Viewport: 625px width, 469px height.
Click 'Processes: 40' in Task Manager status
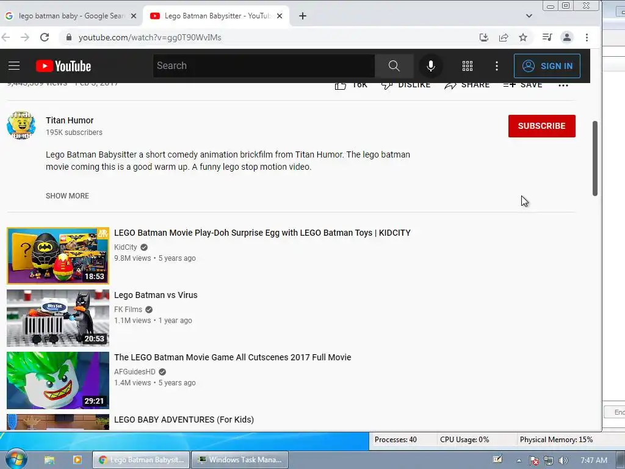tap(396, 440)
